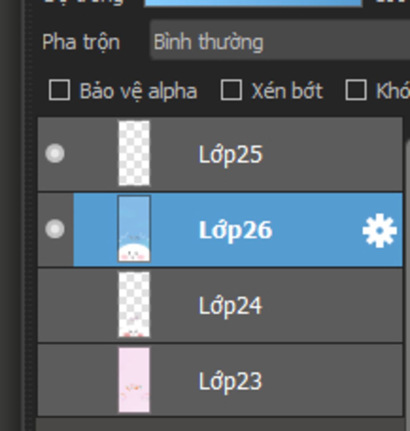Click the dotted panel grip handle
410x431 pixels.
[28, 215]
